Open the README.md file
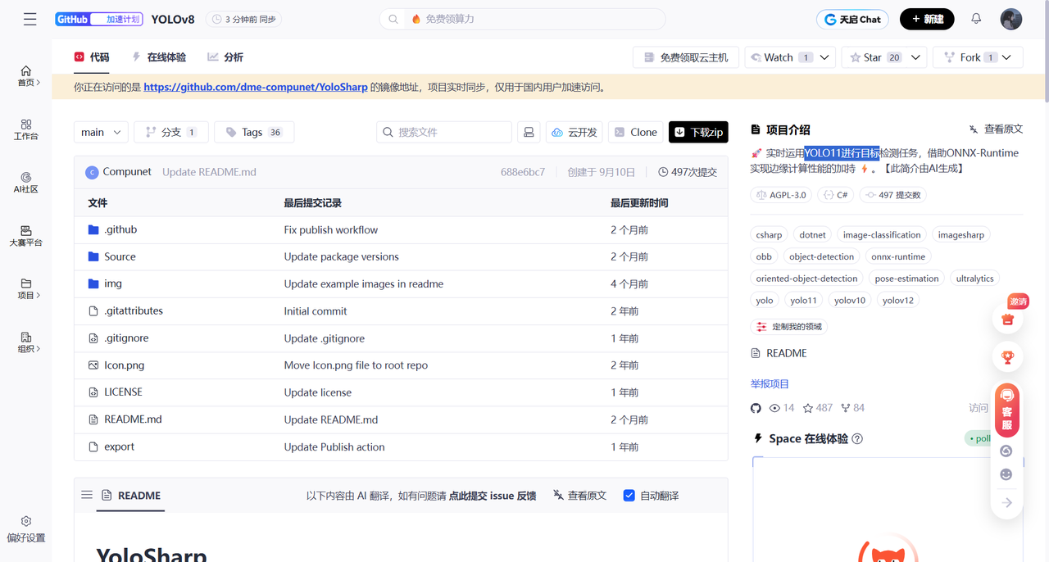This screenshot has height=562, width=1049. point(133,419)
